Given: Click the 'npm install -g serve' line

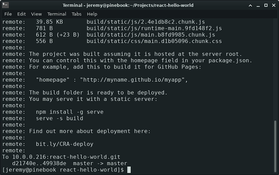Looking at the screenshot, I should click(x=70, y=112).
